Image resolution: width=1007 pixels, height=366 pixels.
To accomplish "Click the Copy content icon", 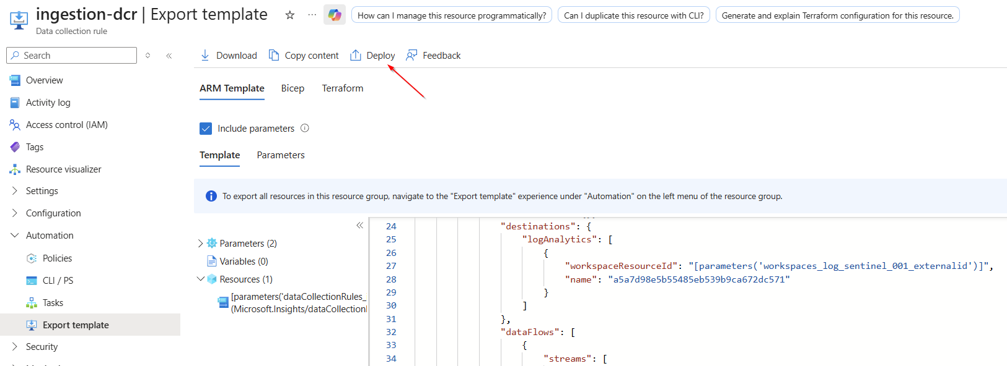I will point(274,56).
